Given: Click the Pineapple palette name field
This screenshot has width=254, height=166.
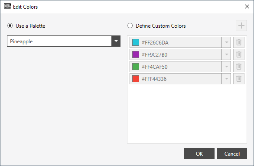Looking at the screenshot, I should [x=59, y=41].
